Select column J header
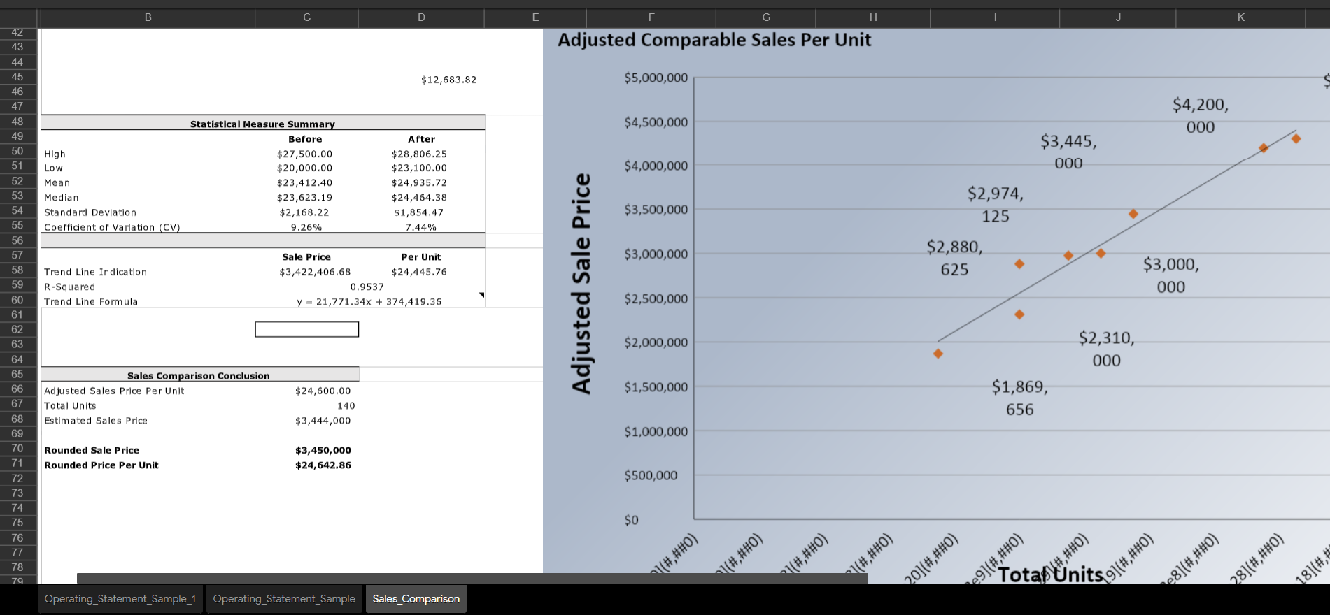Screen dimensions: 1330x615 coord(1118,17)
